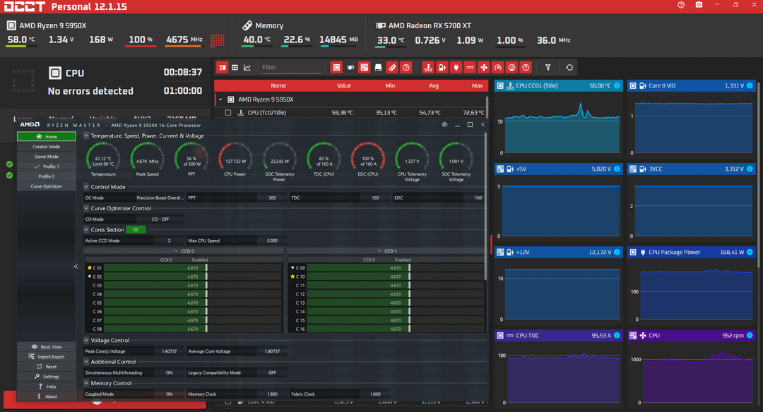Switch to graph view icon
Viewport: 763px width, 412px height.
[247, 68]
